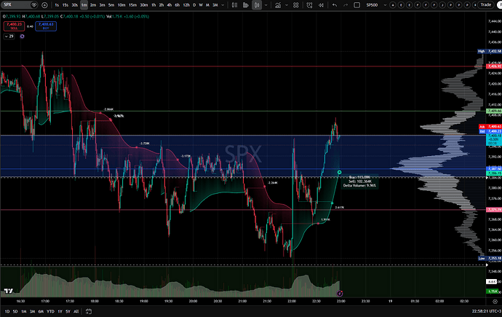Click the green 7,409.66 price level label
The width and height of the screenshot is (502, 317).
tap(494, 111)
